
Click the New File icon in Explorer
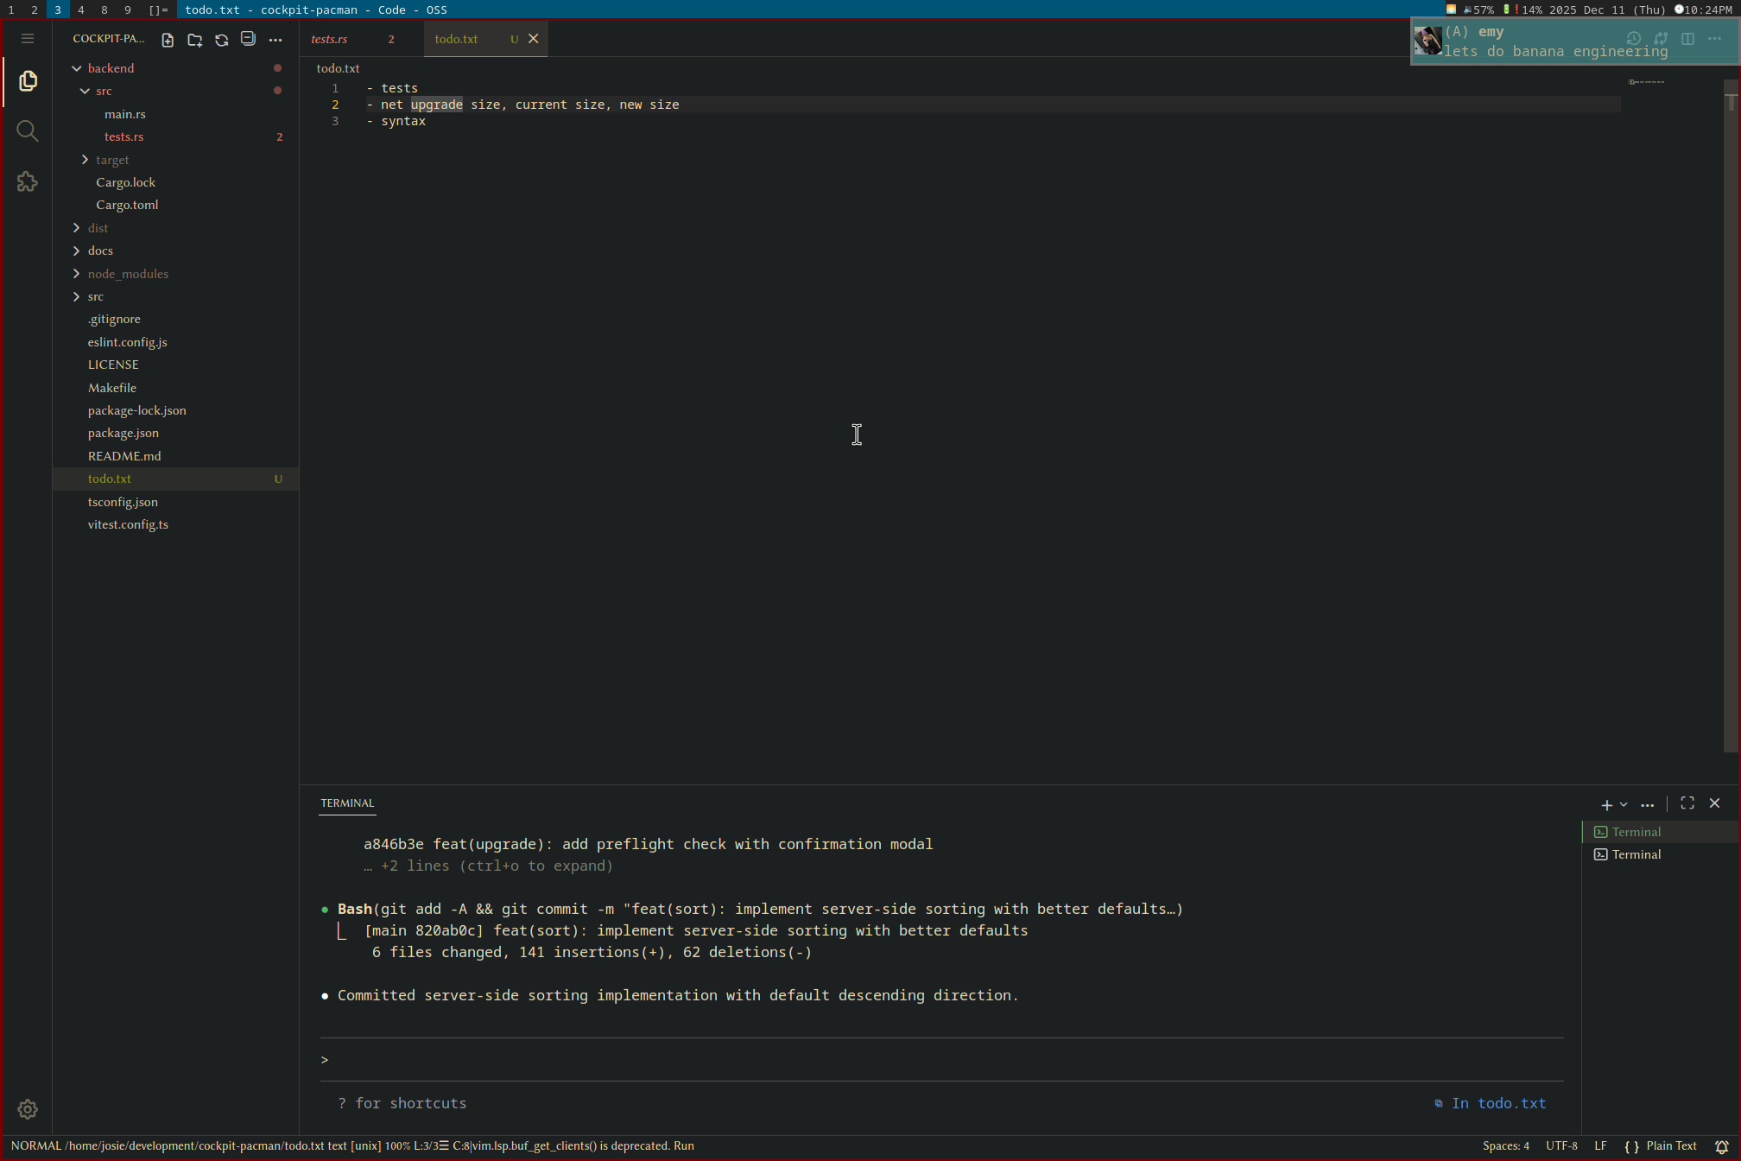click(x=168, y=40)
